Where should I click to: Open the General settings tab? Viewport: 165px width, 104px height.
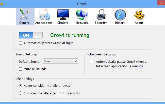25,17
